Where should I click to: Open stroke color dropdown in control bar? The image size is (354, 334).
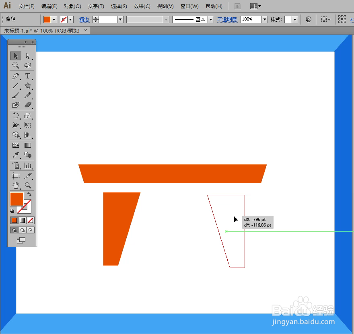pos(70,20)
